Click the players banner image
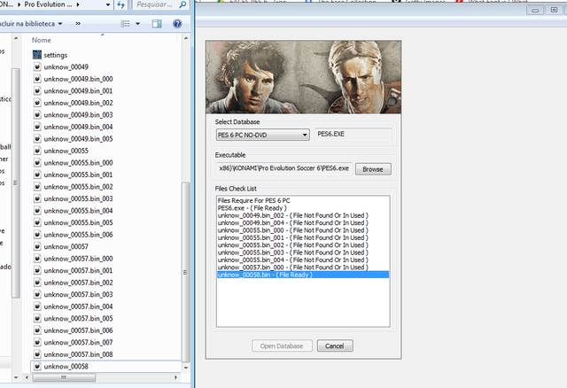The height and width of the screenshot is (388, 567). (x=303, y=77)
